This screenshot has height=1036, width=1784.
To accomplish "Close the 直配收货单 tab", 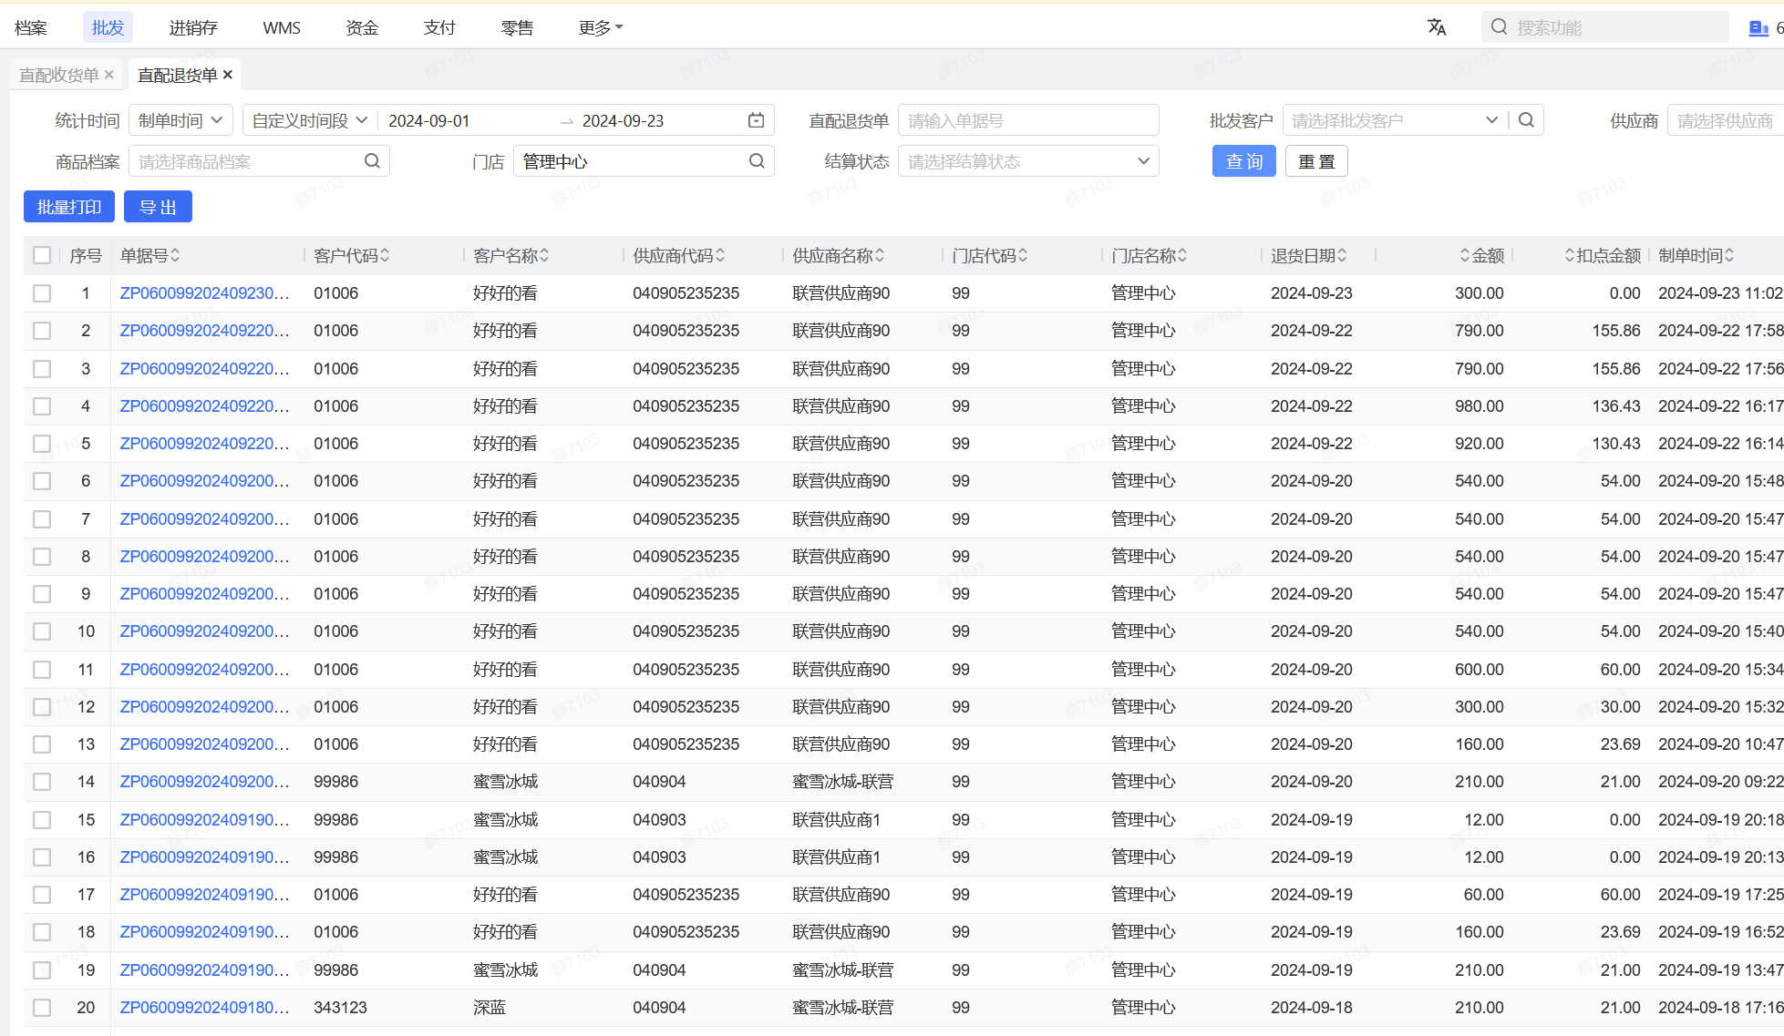I will pyautogui.click(x=109, y=75).
